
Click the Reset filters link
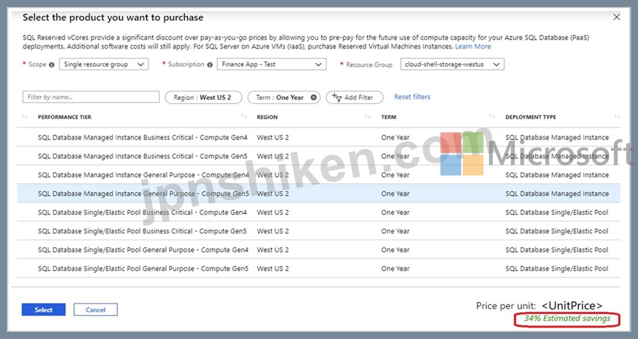(x=412, y=97)
